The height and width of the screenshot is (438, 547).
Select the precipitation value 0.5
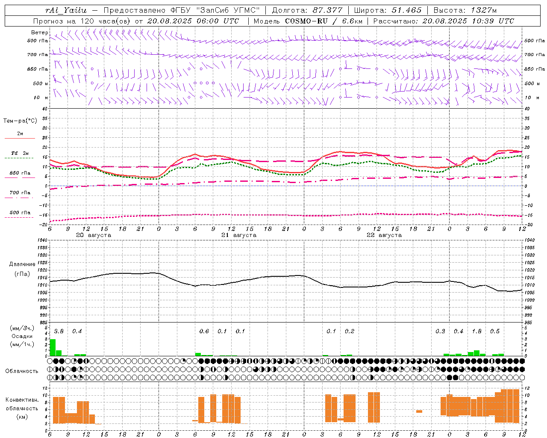[x=495, y=331]
